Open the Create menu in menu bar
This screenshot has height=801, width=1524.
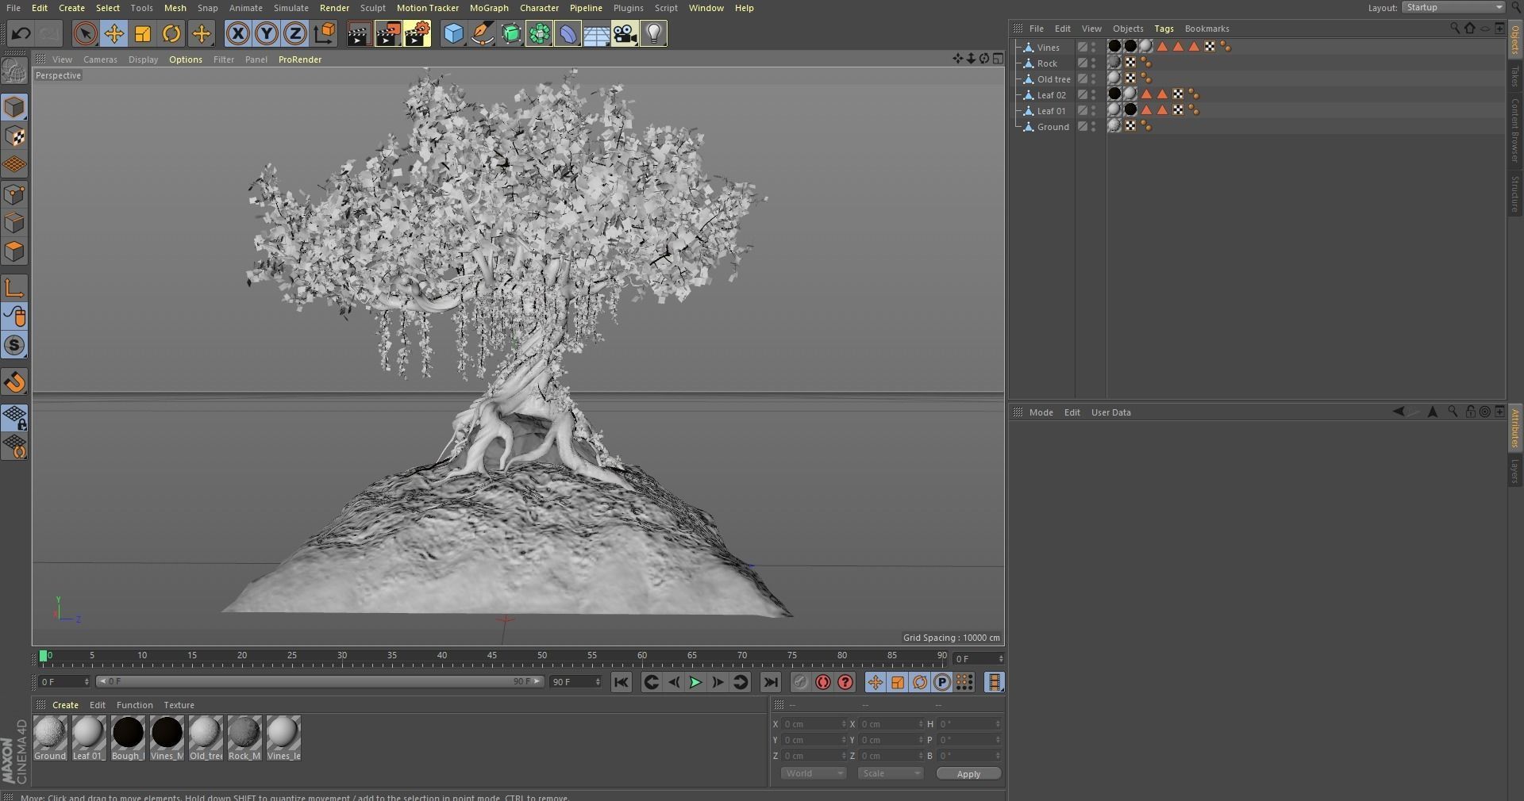(x=71, y=8)
